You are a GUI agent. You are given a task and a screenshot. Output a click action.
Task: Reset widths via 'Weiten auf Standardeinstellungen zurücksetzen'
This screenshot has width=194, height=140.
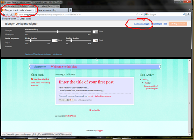[44, 54]
